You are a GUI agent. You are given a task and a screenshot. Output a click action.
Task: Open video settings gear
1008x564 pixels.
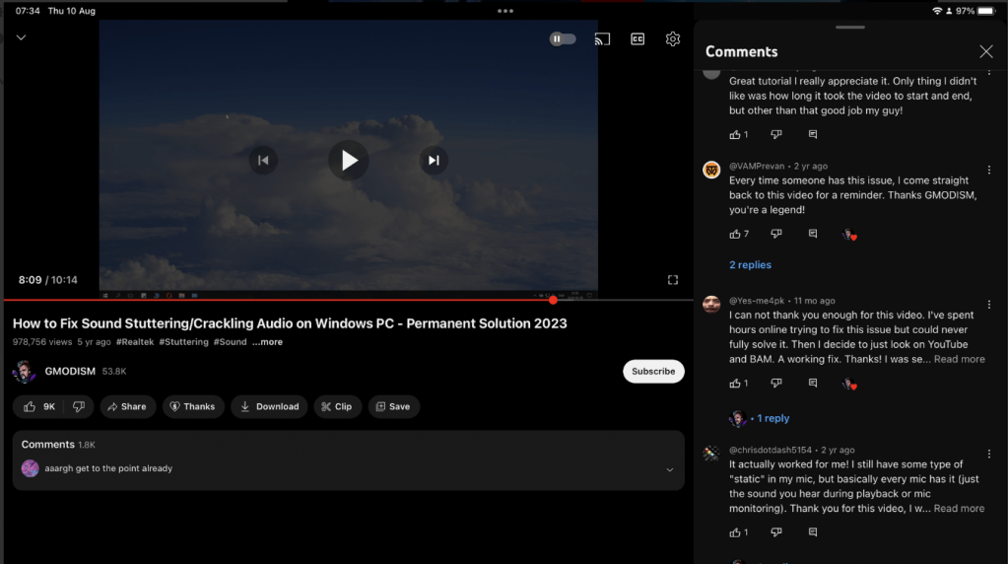[672, 39]
